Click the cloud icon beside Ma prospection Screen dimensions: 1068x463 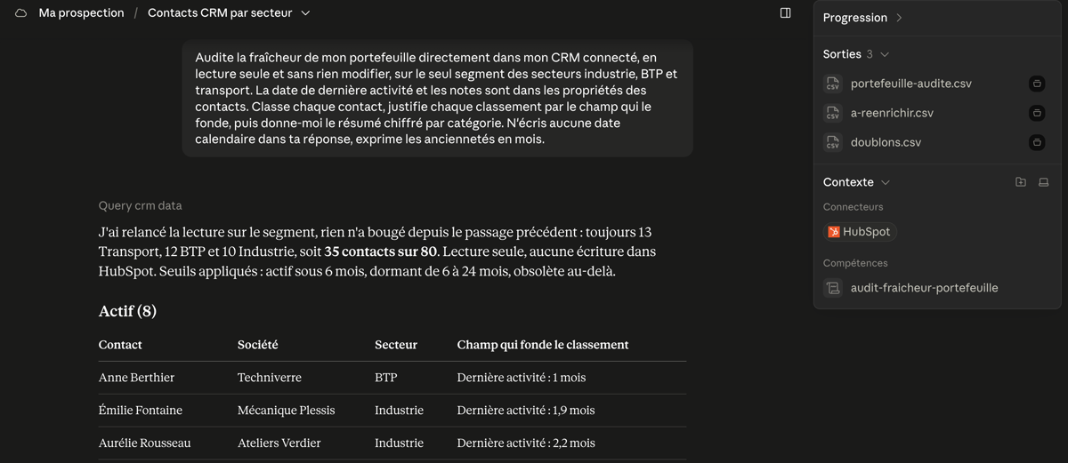[21, 13]
